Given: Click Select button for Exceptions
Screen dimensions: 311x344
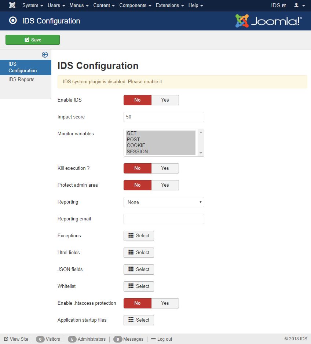Looking at the screenshot, I should click(x=139, y=235).
